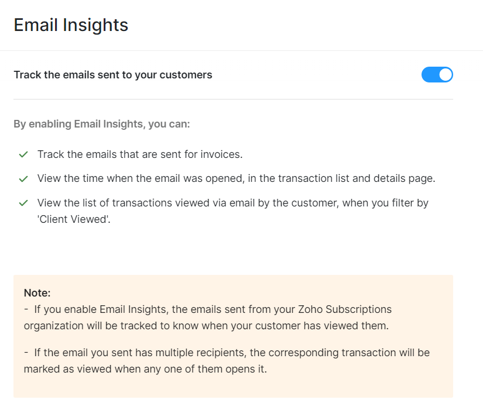Click inside the orange Note panel
Viewport: 483px width, 417px height.
pyautogui.click(x=234, y=335)
